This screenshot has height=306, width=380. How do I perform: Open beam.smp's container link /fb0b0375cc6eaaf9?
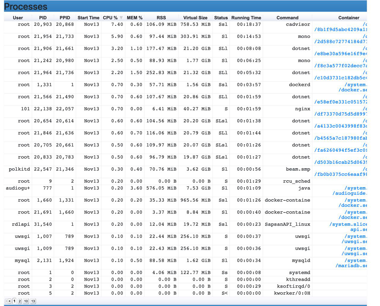tap(341, 172)
